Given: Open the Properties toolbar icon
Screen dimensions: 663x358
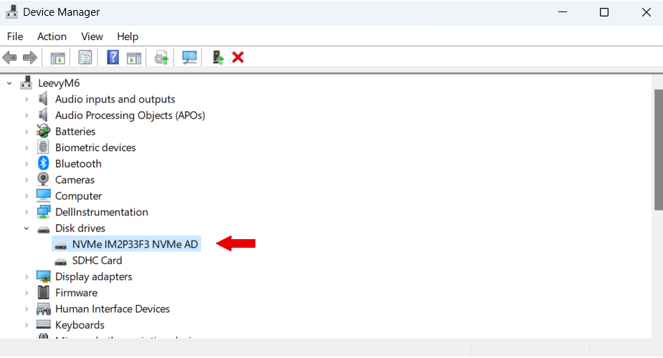Looking at the screenshot, I should [85, 57].
